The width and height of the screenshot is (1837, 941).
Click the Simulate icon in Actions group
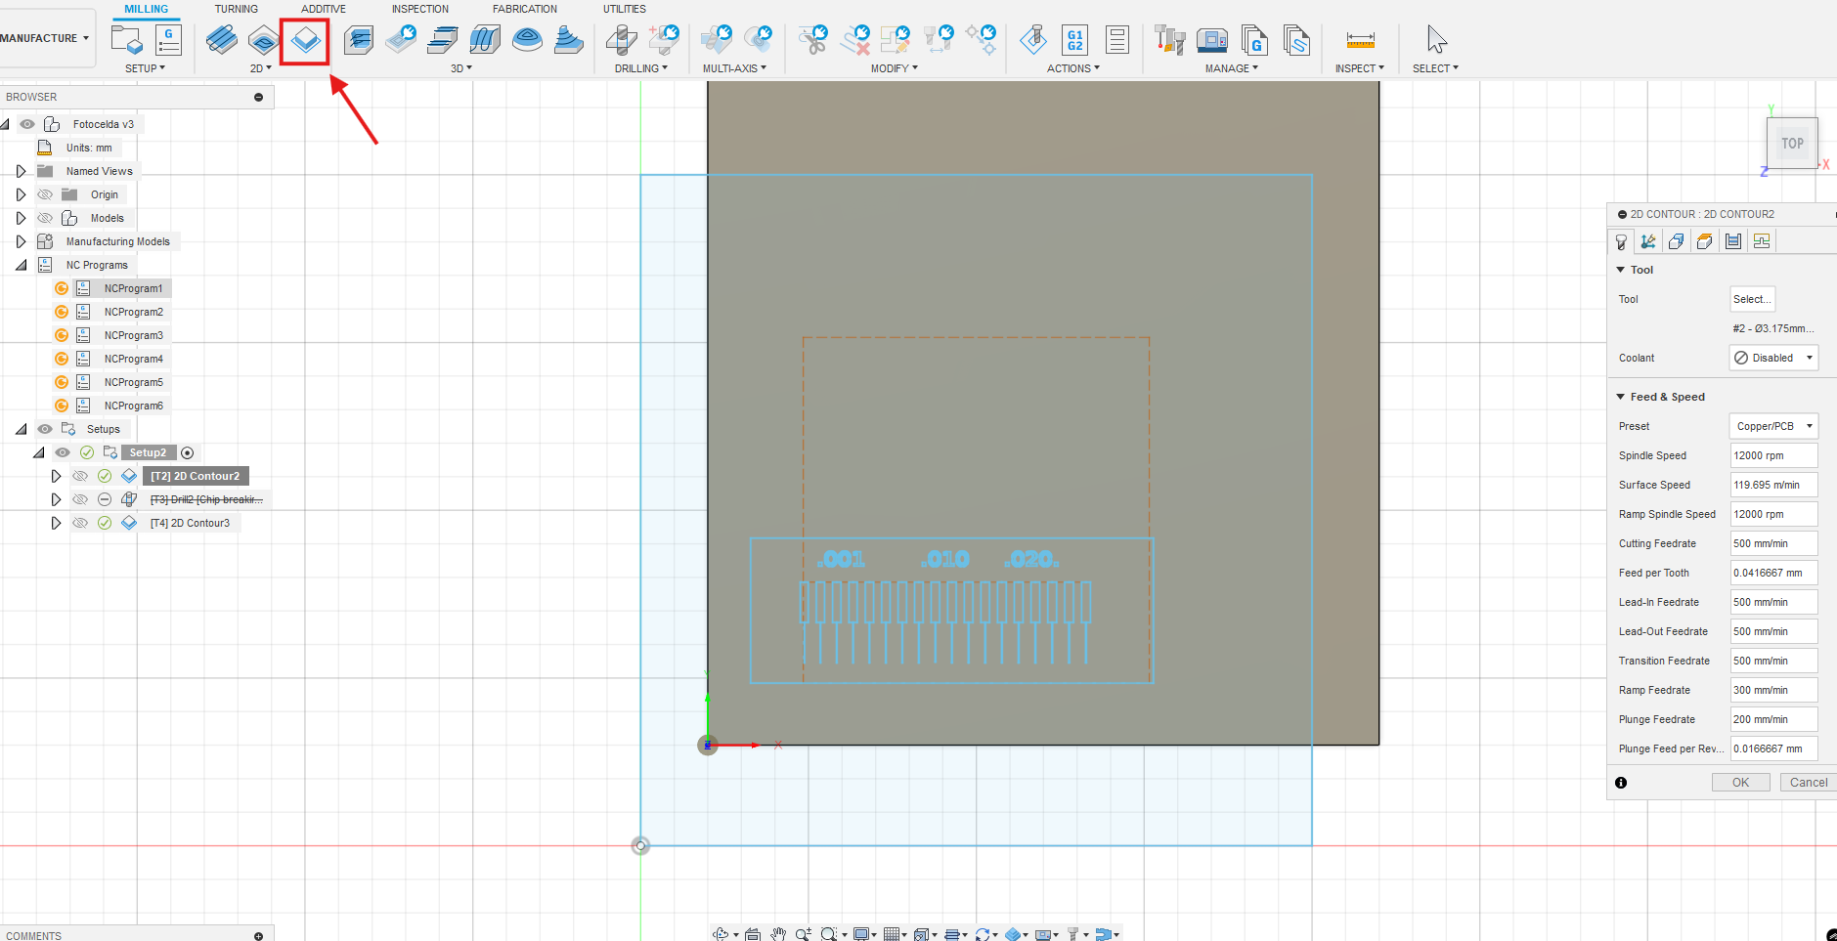coord(1032,40)
